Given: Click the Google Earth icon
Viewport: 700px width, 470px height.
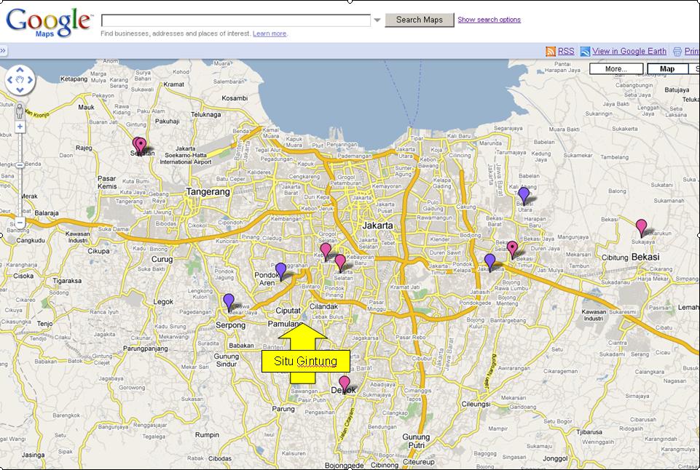Looking at the screenshot, I should (x=584, y=52).
